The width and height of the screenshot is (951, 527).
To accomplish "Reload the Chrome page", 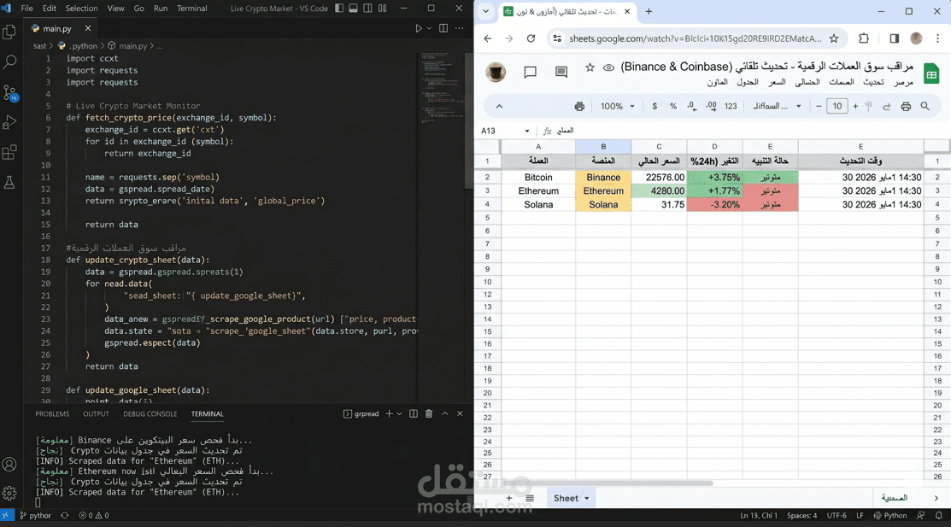I will (x=531, y=38).
